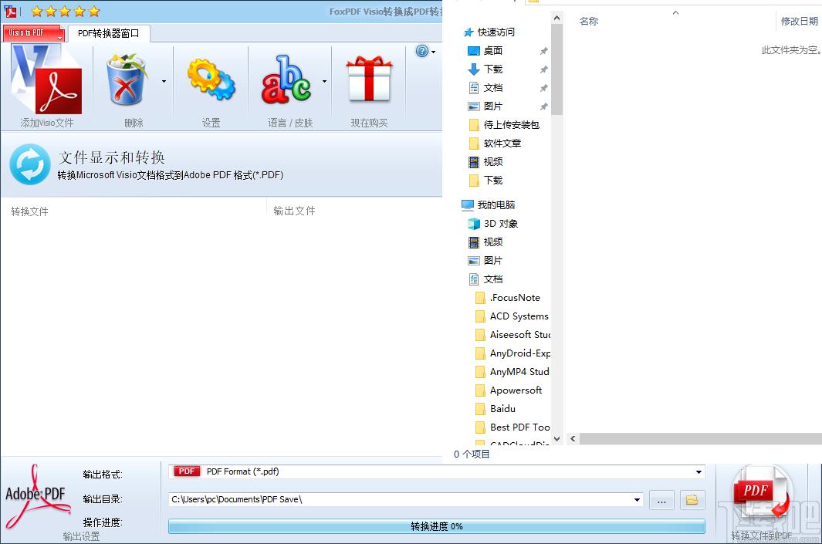Expand the help icon dropdown arrow
This screenshot has width=822, height=544.
click(434, 52)
